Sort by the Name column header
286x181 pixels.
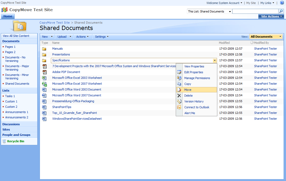56,43
